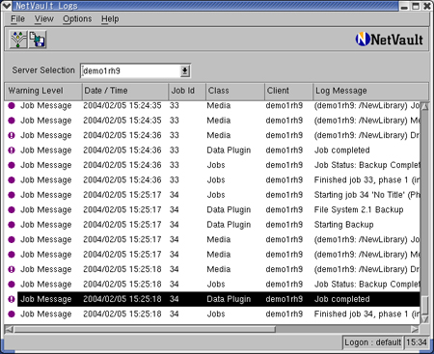Sort by Class column header
434x354 pixels.
(235, 91)
